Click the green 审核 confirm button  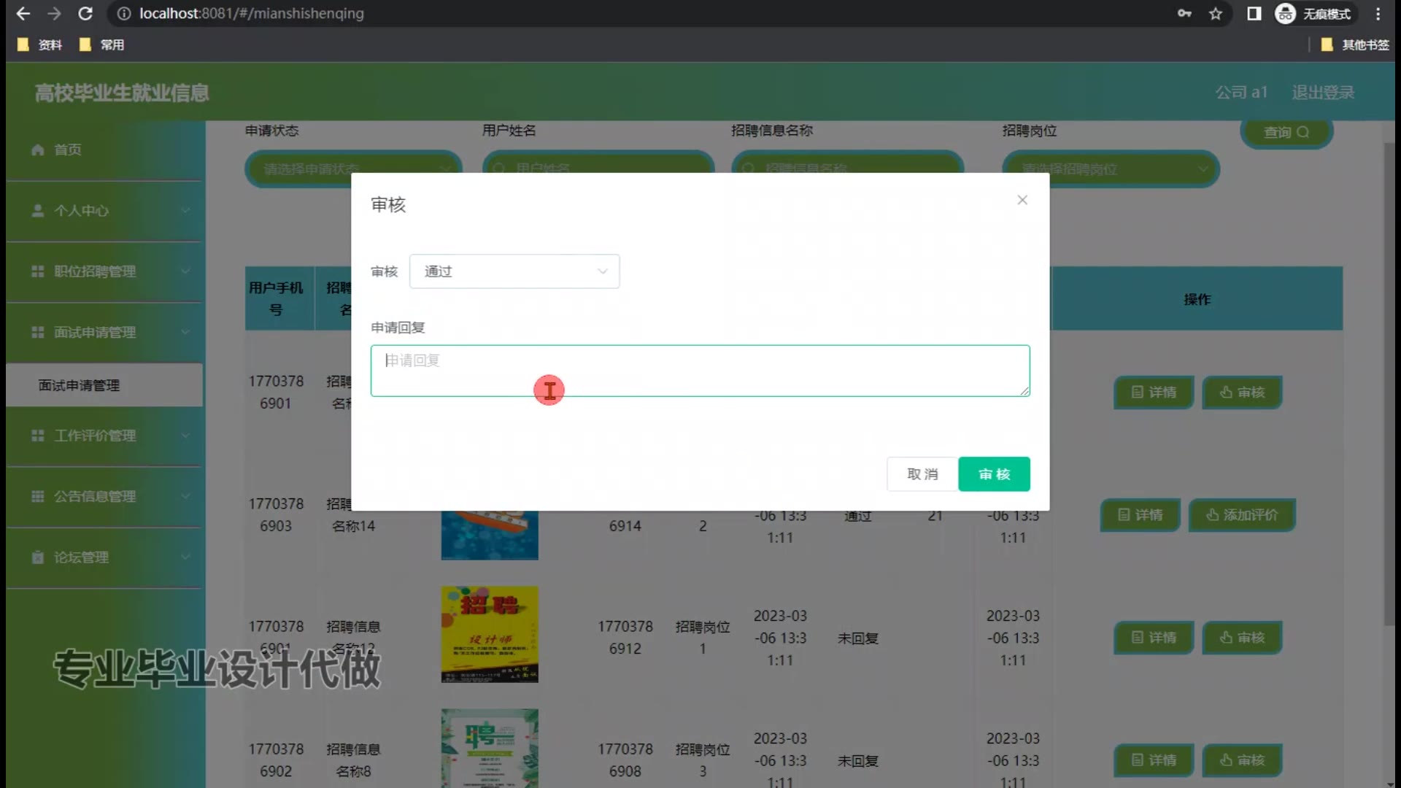pos(994,474)
